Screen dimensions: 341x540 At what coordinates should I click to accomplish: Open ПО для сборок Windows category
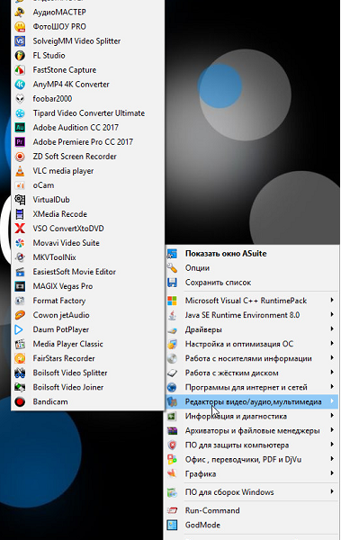coord(252,492)
